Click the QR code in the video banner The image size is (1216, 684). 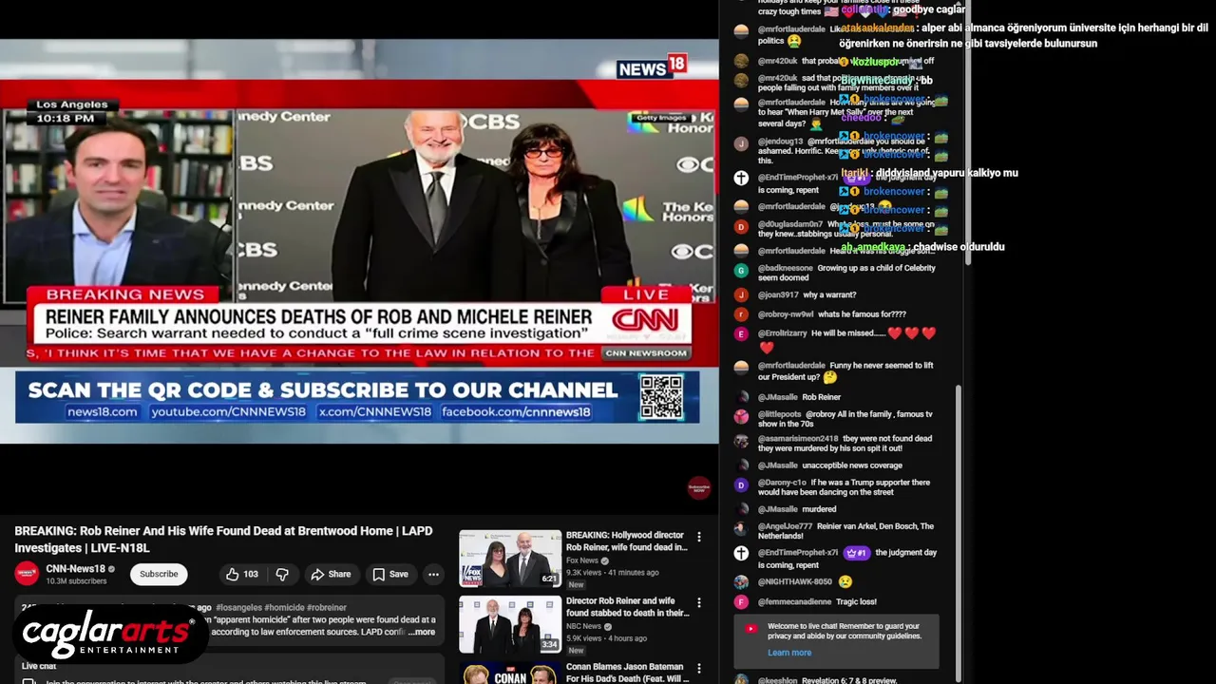pyautogui.click(x=661, y=396)
